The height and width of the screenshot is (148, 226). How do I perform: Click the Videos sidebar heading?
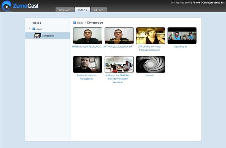point(37,23)
